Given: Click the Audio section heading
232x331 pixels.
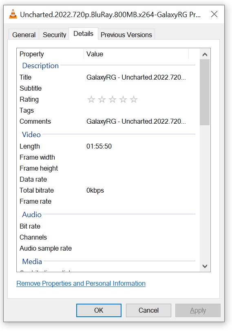Looking at the screenshot, I should click(32, 214).
